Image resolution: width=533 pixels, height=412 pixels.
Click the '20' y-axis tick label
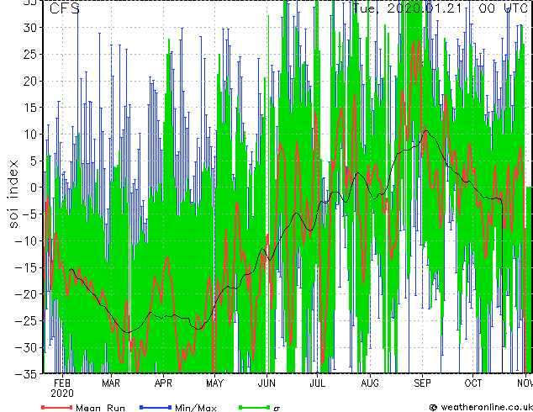click(x=30, y=81)
